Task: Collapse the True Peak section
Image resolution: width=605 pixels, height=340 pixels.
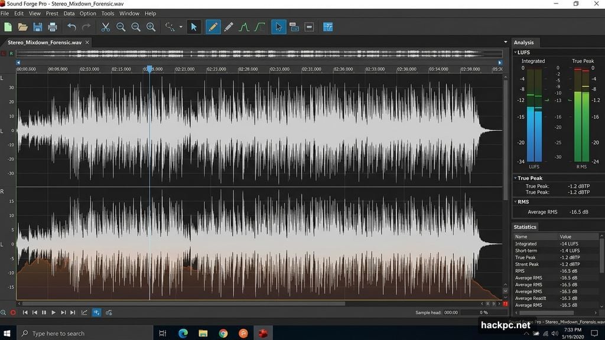Action: (x=515, y=178)
